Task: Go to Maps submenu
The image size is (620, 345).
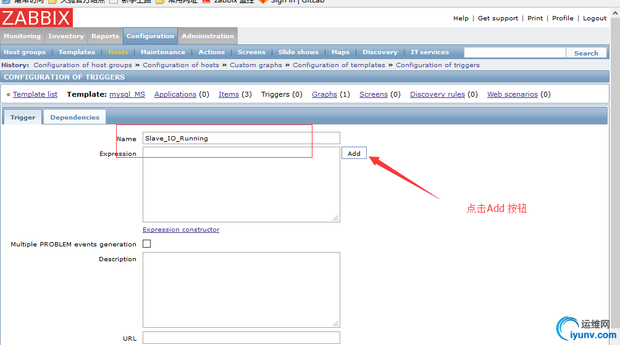Action: coord(340,52)
